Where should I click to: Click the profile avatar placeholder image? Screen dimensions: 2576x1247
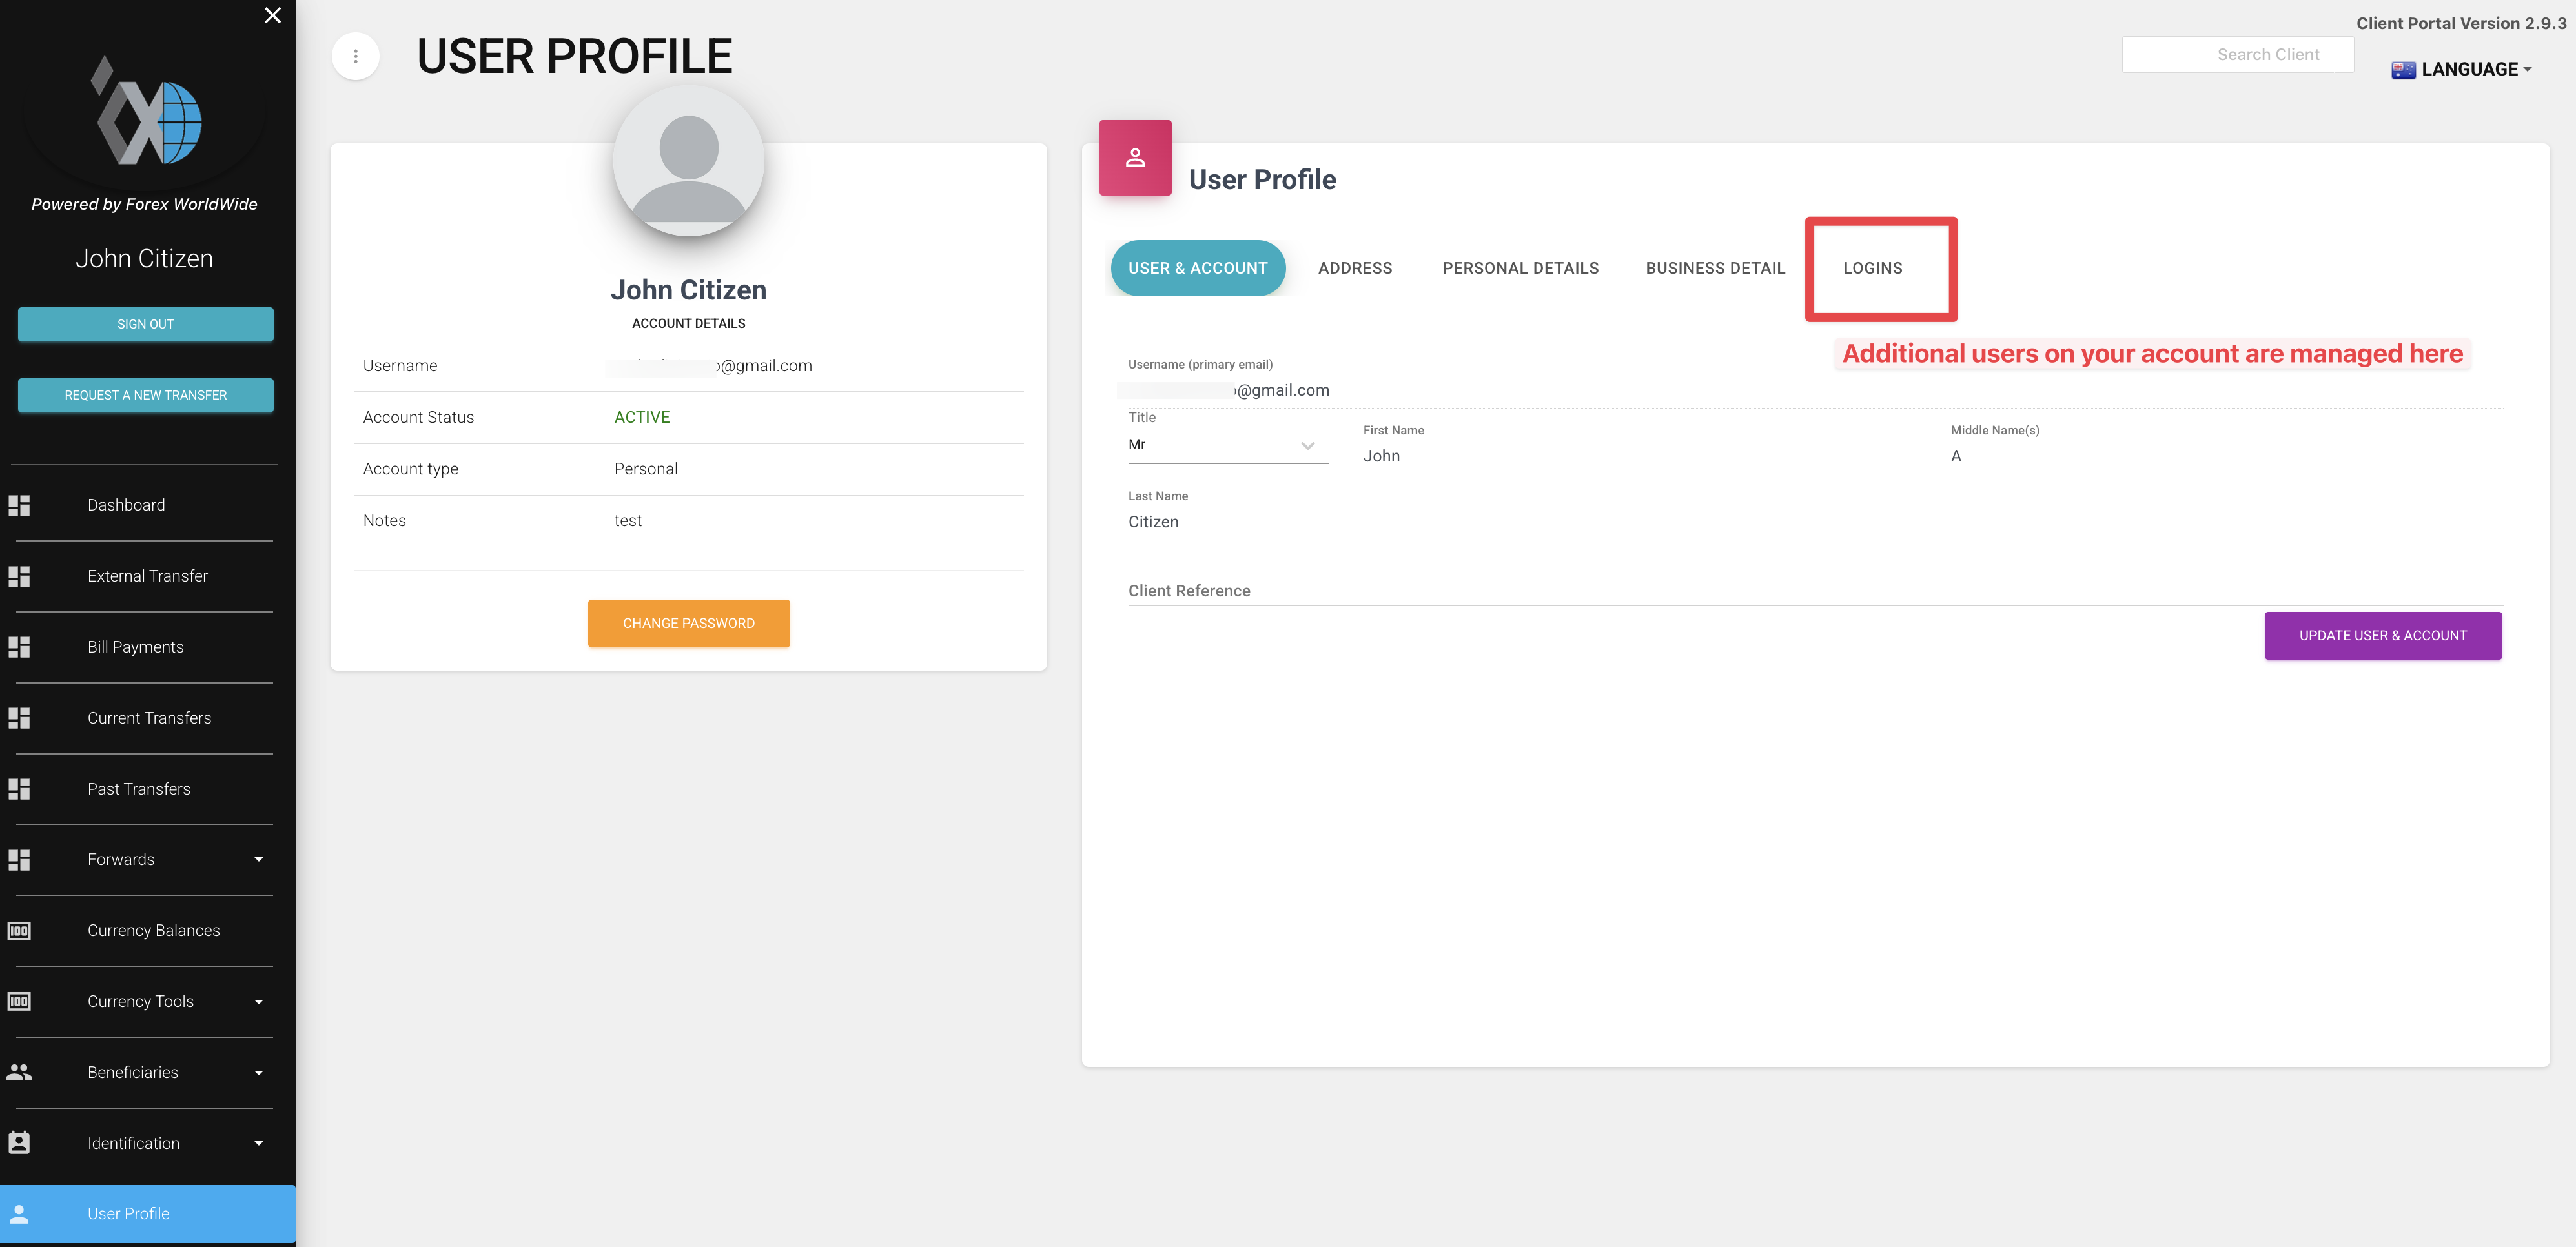coord(688,161)
